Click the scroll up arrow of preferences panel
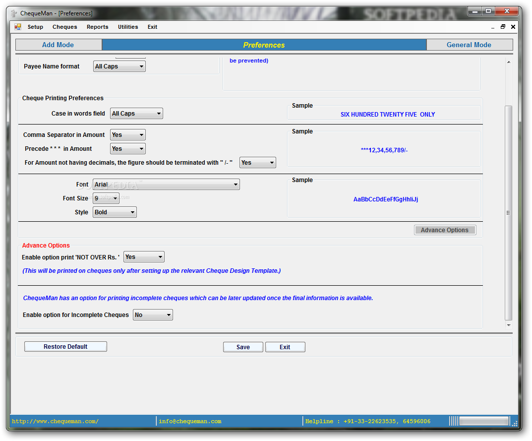This screenshot has width=532, height=441. coord(509,62)
